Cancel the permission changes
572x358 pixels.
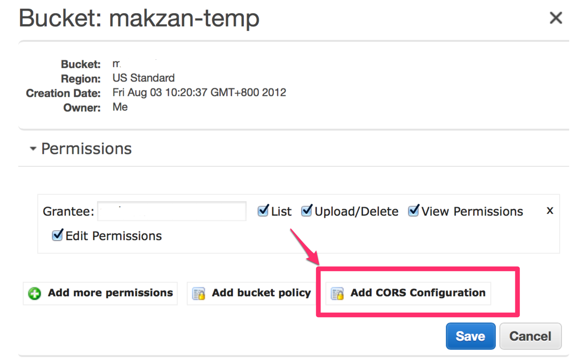[x=530, y=336]
